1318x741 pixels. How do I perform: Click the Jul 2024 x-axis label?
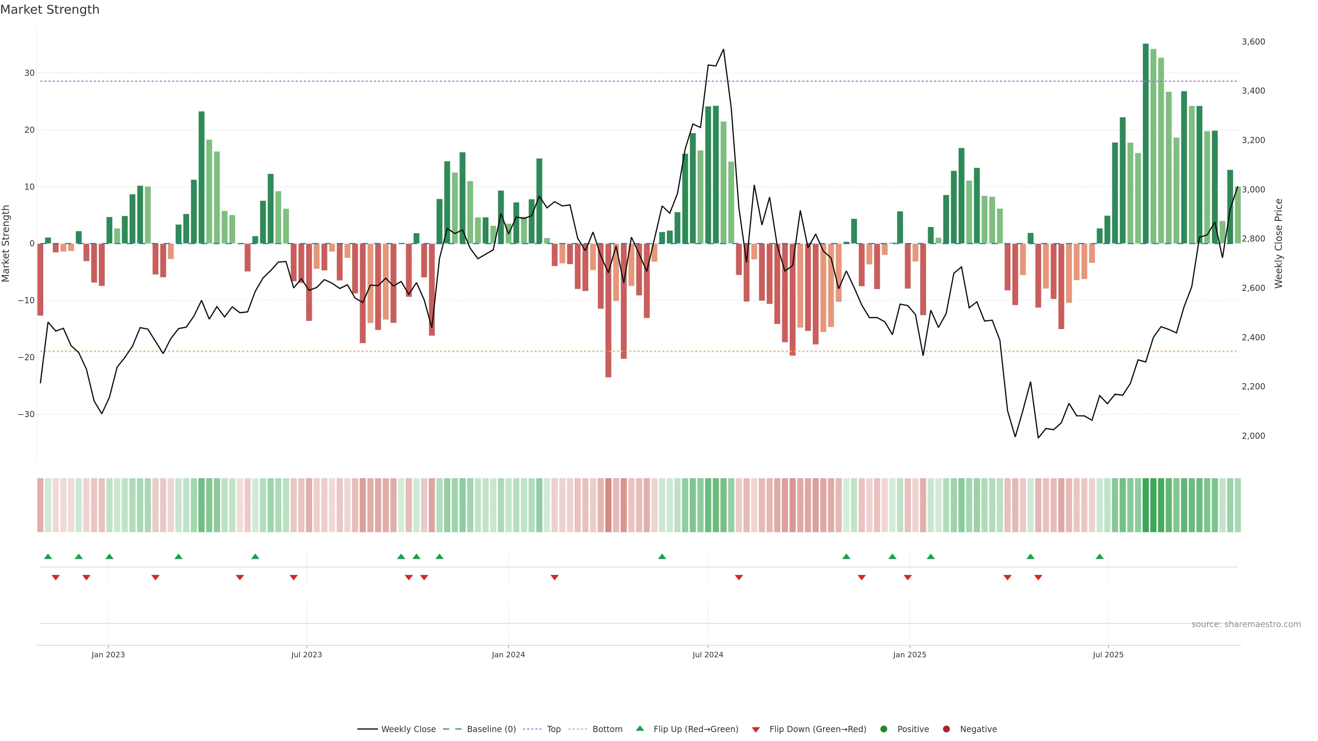[x=708, y=655]
